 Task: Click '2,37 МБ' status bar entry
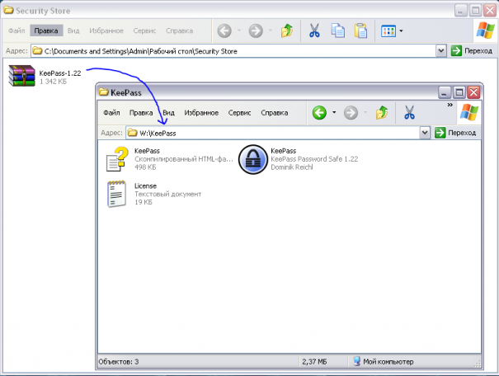(314, 362)
